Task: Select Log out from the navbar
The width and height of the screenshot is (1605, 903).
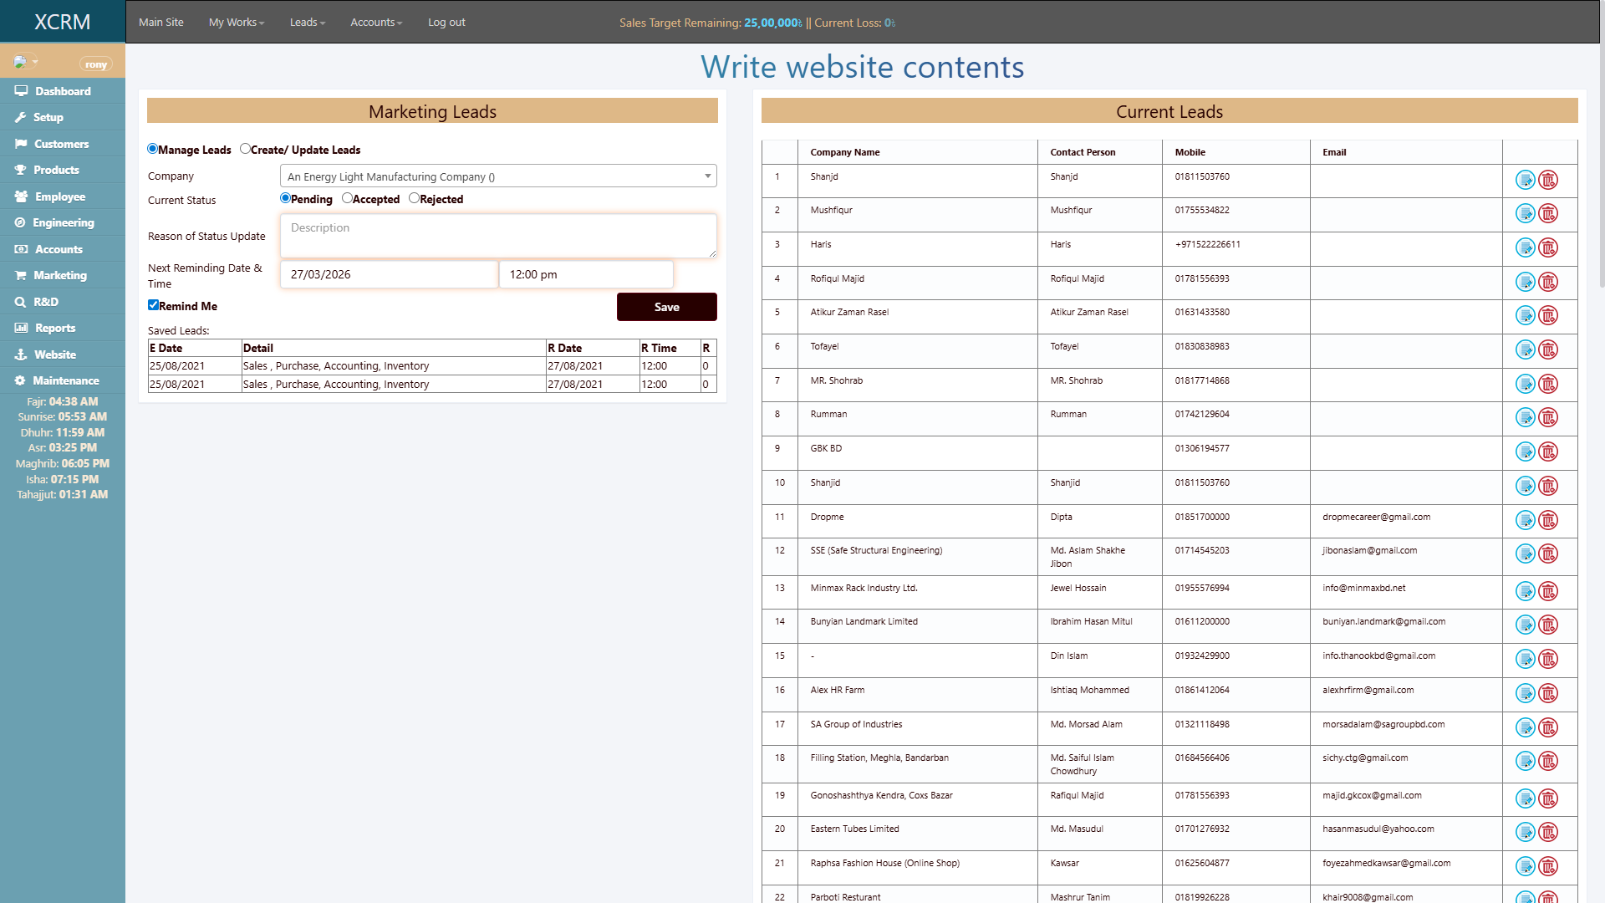Action: tap(446, 22)
